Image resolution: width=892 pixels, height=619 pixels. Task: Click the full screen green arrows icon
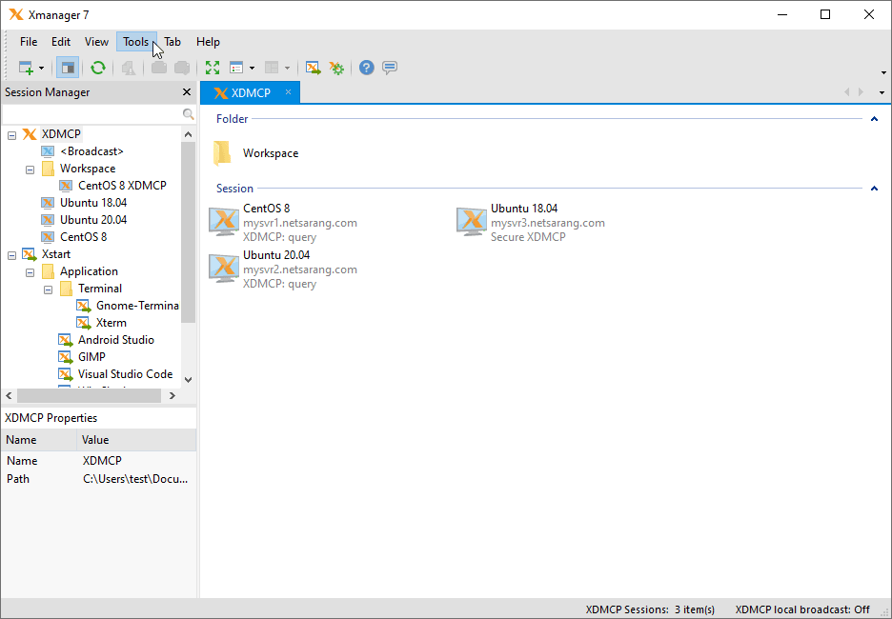point(213,69)
